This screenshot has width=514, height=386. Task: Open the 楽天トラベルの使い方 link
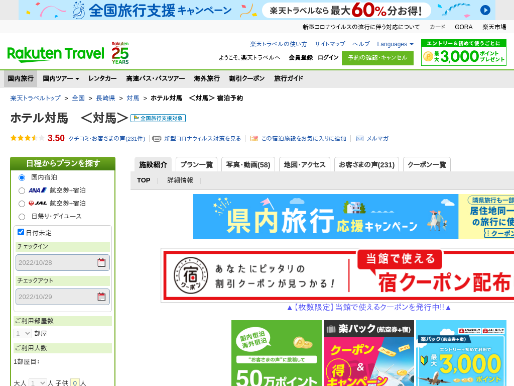pos(278,44)
